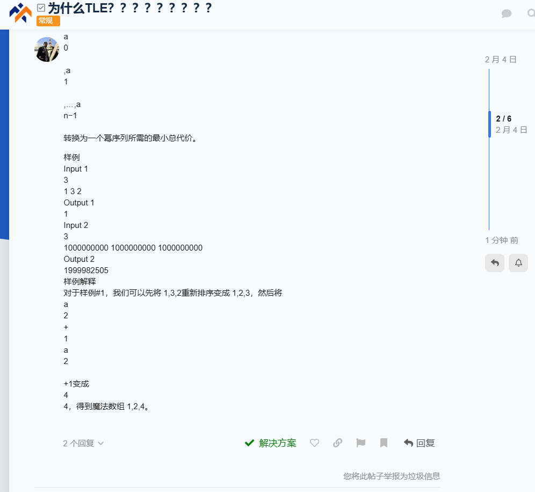Copy the post link with chain icon
The width and height of the screenshot is (535, 492).
click(337, 443)
